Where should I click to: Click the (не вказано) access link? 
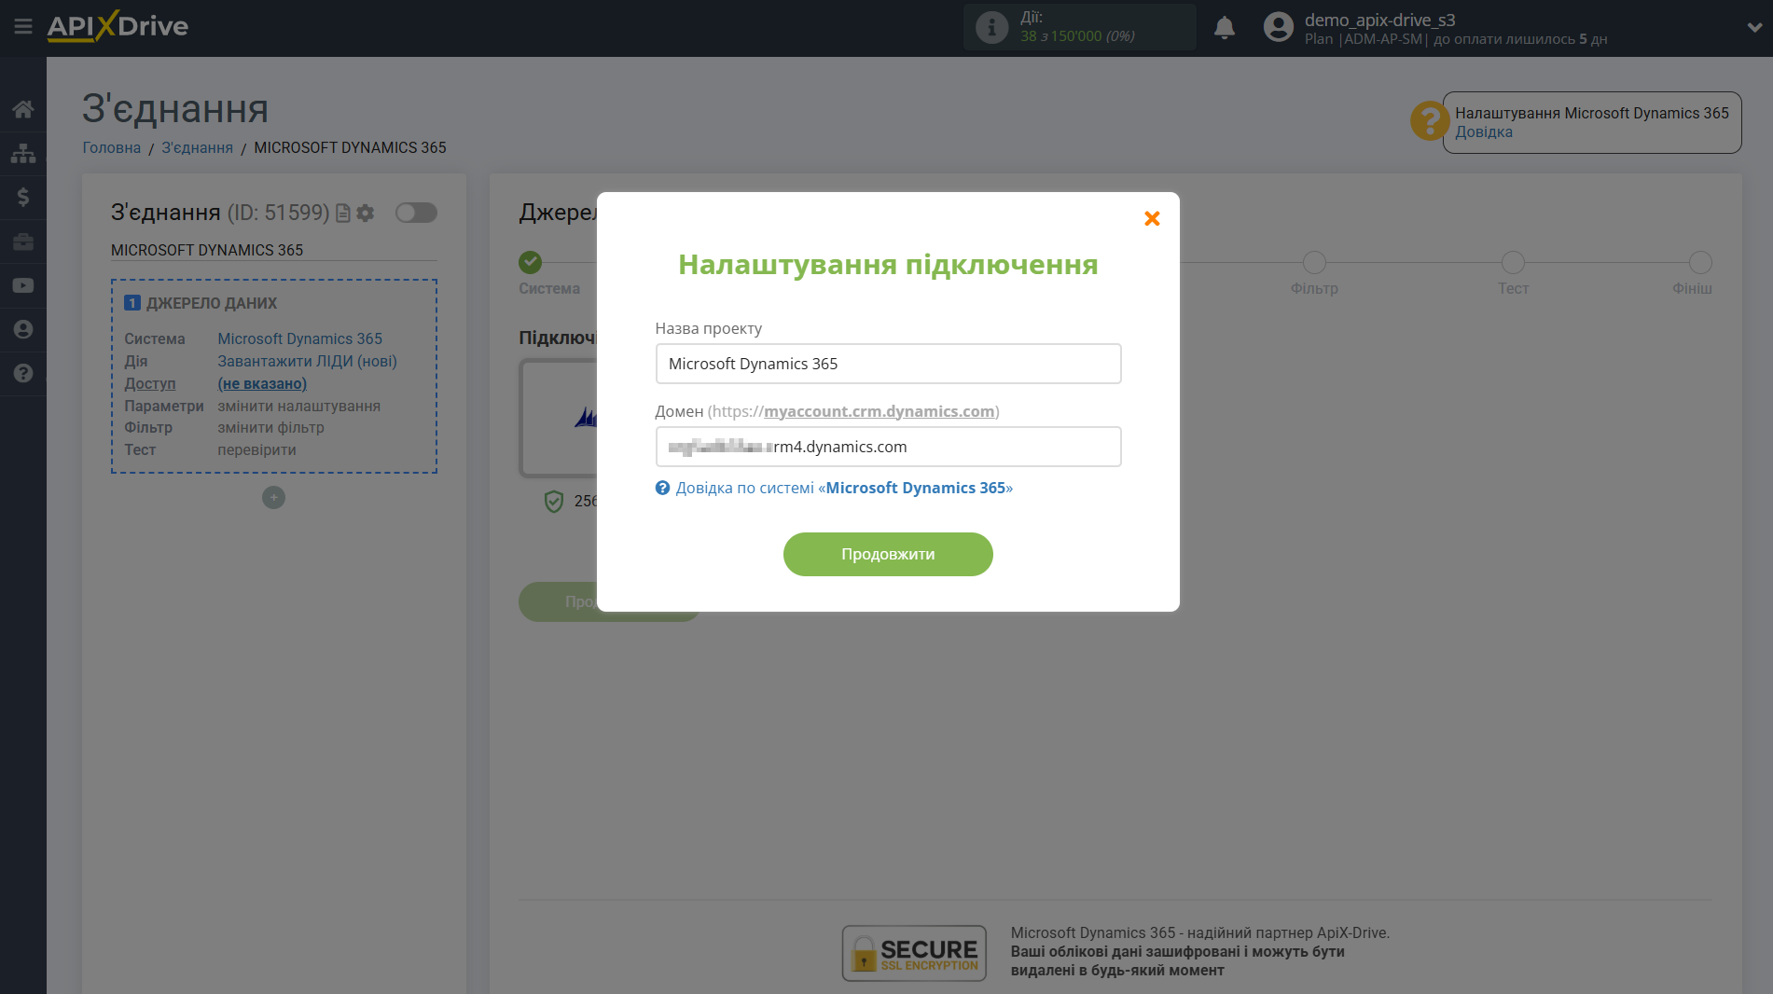[262, 383]
